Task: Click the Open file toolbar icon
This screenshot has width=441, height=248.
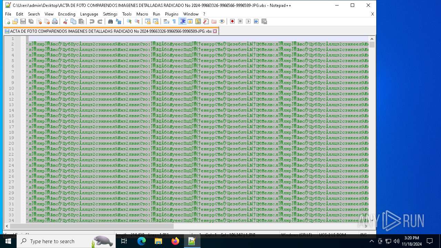Action: click(x=15, y=21)
